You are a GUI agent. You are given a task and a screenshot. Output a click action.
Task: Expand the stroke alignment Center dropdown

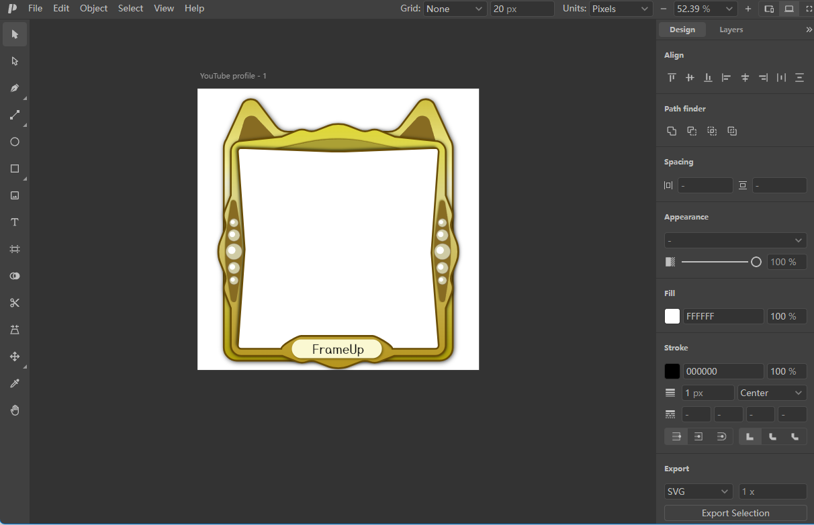772,393
